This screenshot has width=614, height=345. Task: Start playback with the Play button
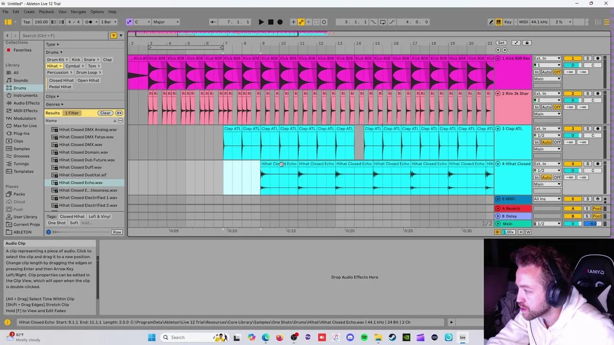pos(261,22)
